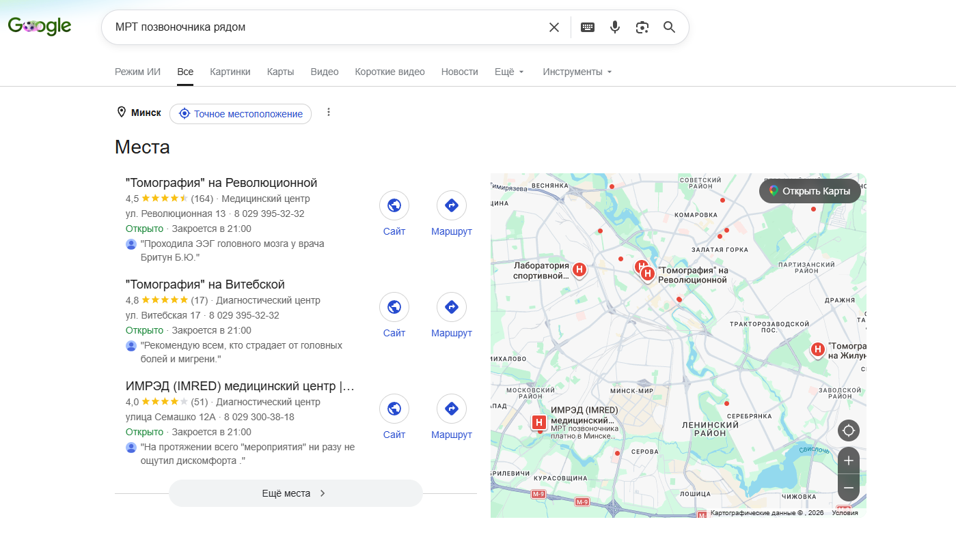This screenshot has width=956, height=541.
Task: Go to the Google logo home page
Action: (x=40, y=27)
